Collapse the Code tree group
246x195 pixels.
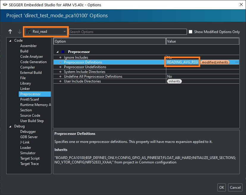point(10,41)
